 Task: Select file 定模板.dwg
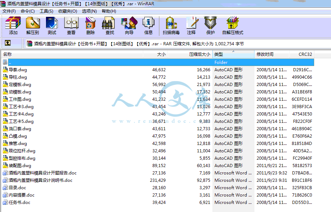tap(20, 85)
